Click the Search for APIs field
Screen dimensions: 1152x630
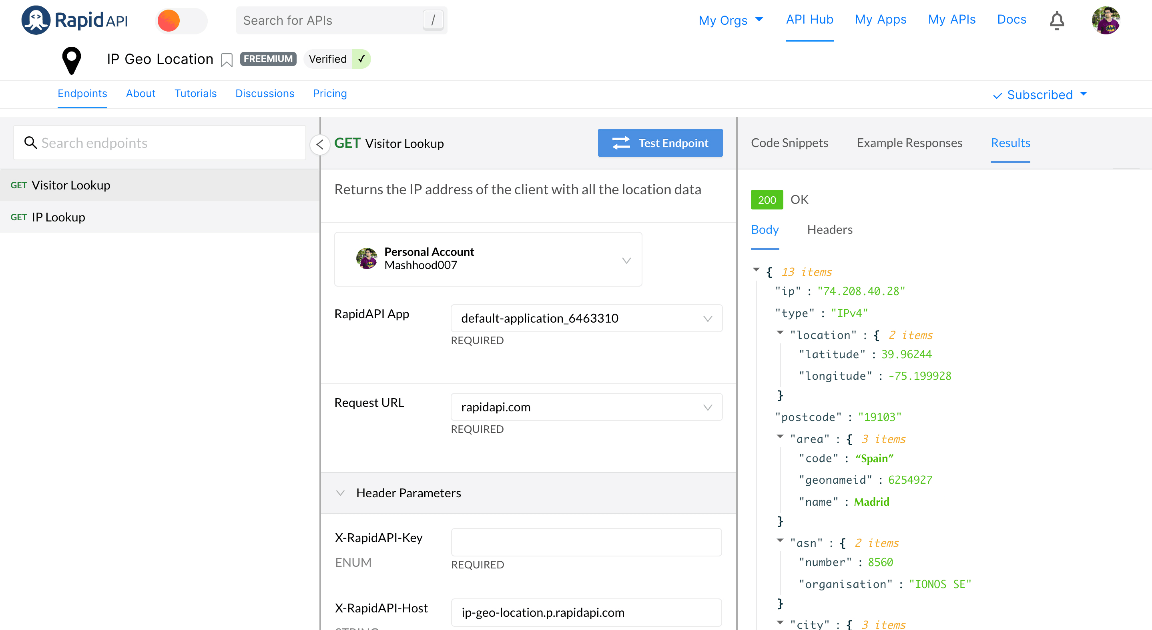click(341, 20)
